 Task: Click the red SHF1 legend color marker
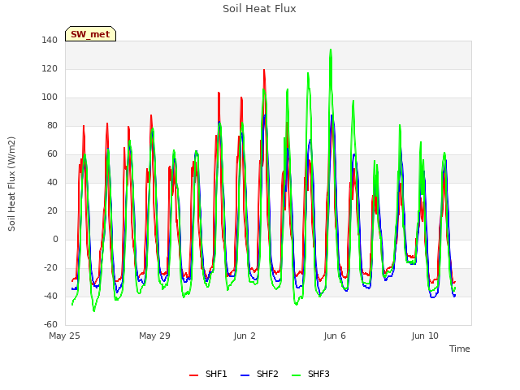(x=193, y=375)
